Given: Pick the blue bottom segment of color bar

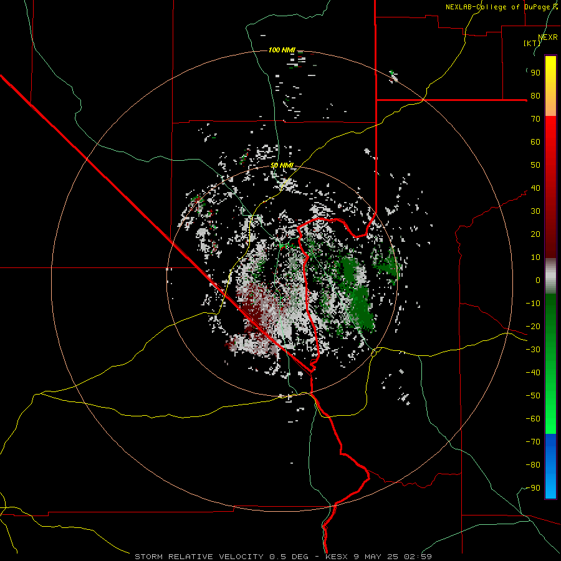Looking at the screenshot, I should tap(550, 466).
